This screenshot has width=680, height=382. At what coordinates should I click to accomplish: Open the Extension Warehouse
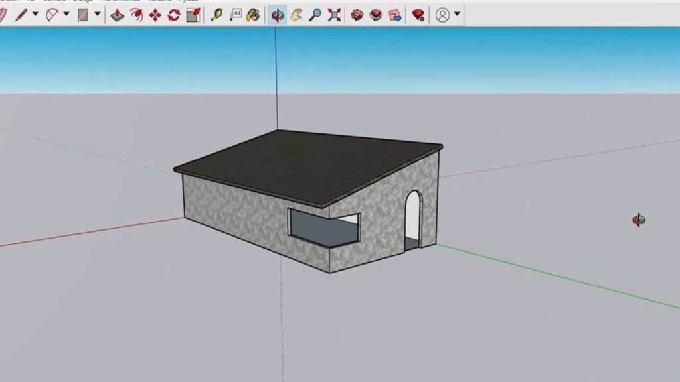click(x=376, y=15)
